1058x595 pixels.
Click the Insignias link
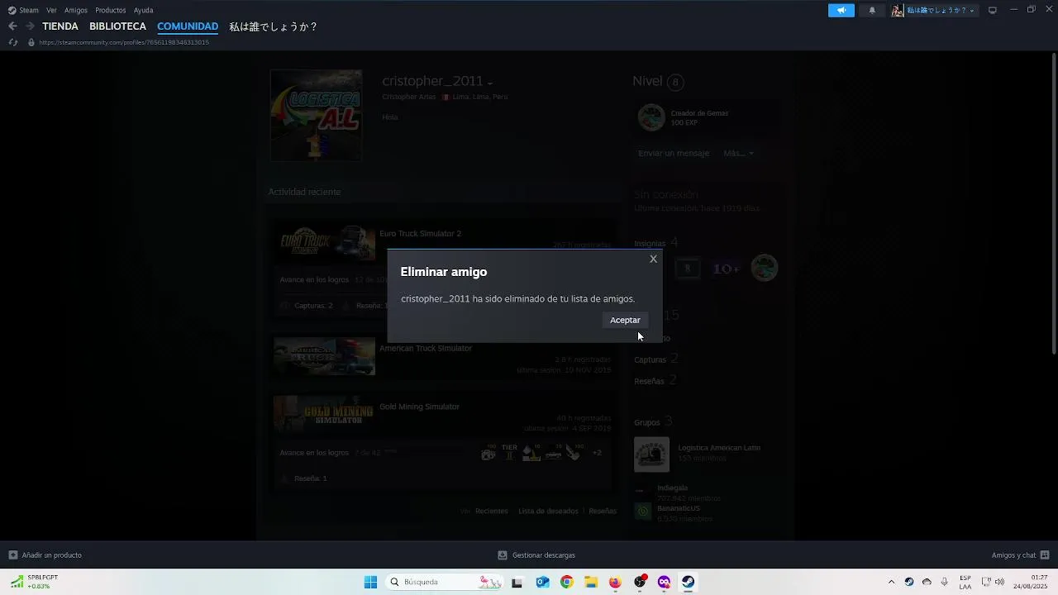(650, 244)
